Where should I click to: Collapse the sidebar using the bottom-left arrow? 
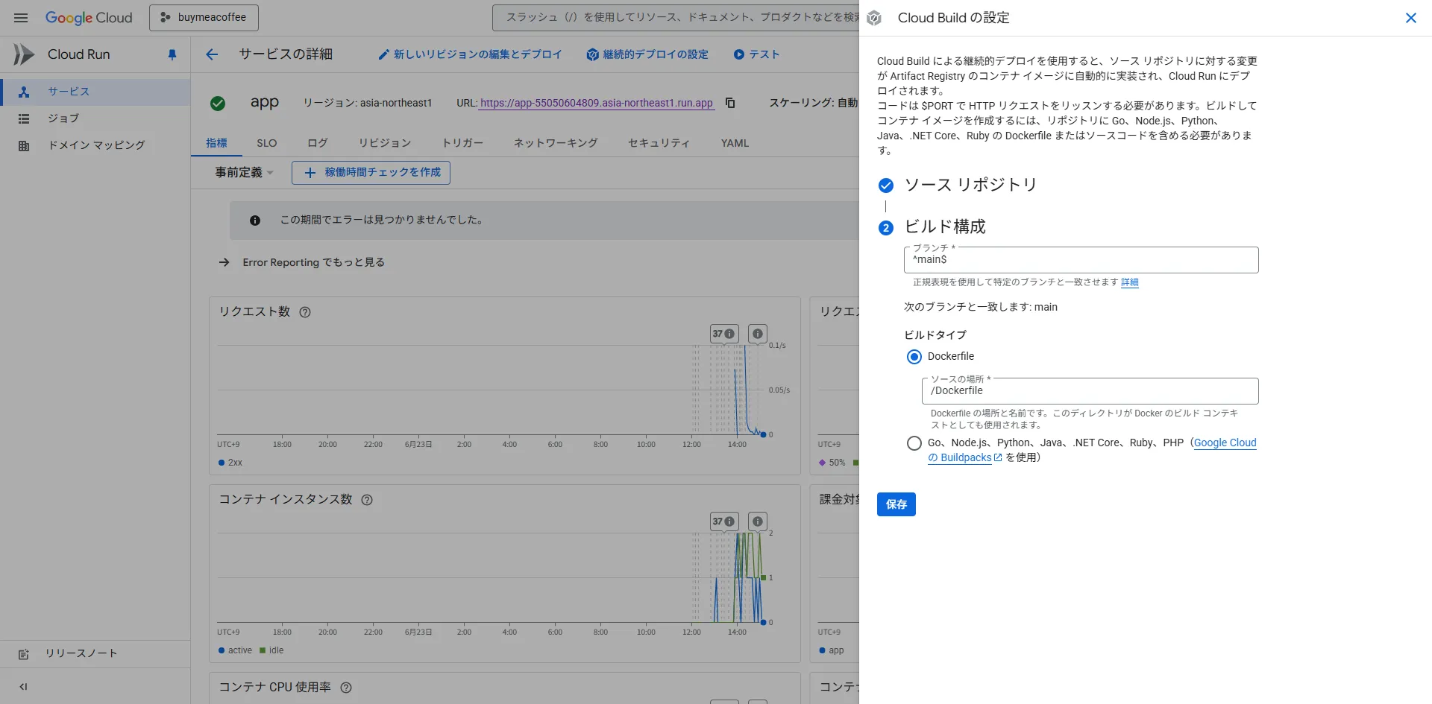[23, 687]
